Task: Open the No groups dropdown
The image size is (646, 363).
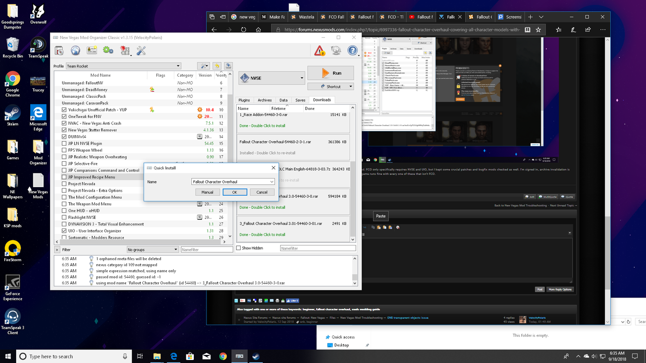Action: [x=152, y=250]
